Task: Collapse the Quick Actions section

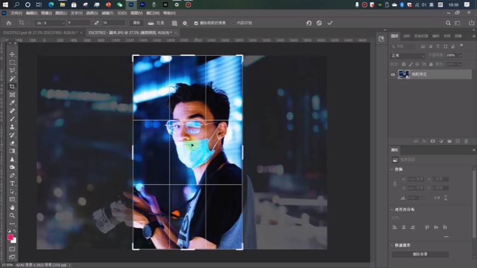Action: [392, 245]
